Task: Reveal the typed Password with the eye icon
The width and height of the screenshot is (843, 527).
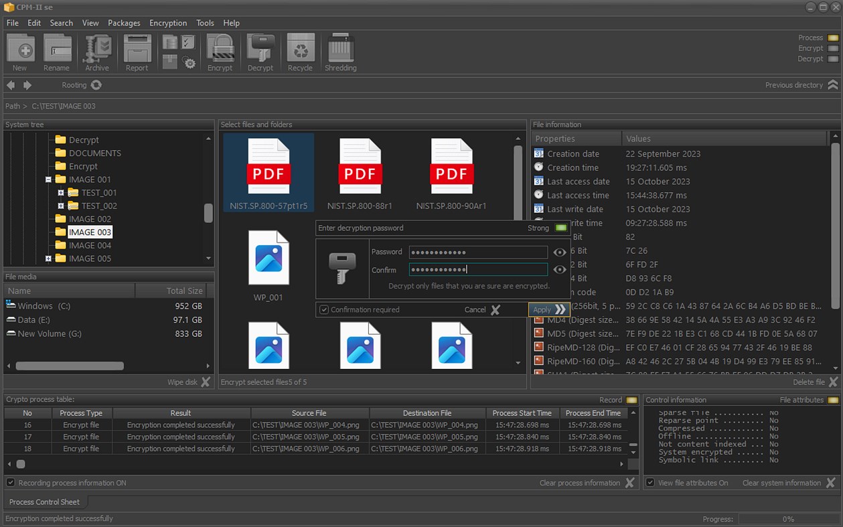Action: pyautogui.click(x=560, y=252)
